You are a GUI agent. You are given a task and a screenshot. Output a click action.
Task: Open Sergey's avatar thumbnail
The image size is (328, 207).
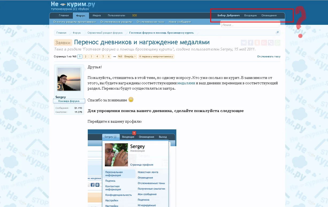coord(69,79)
